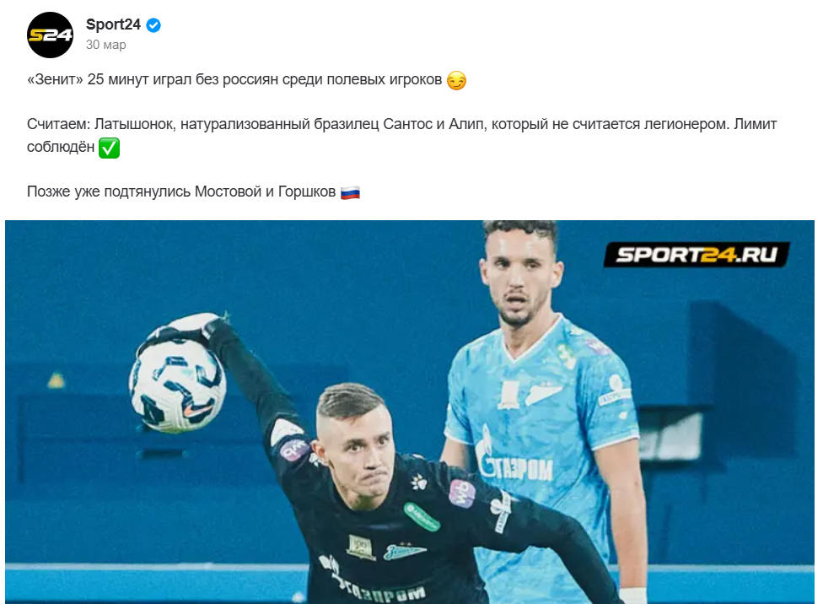
Task: Open the Sport24 channel name link
Action: point(113,24)
